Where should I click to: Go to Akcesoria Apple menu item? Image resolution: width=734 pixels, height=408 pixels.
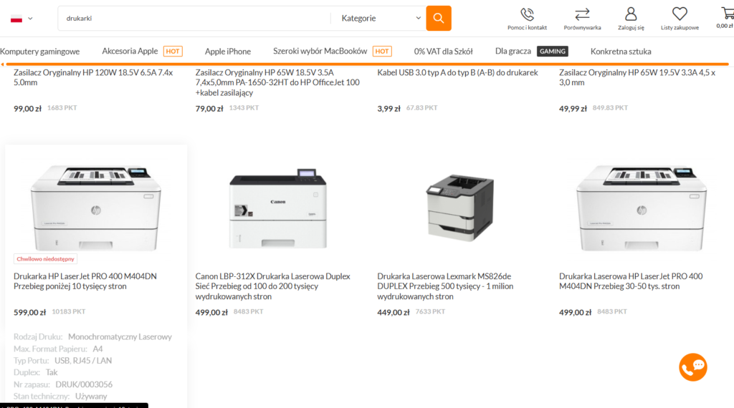click(130, 52)
